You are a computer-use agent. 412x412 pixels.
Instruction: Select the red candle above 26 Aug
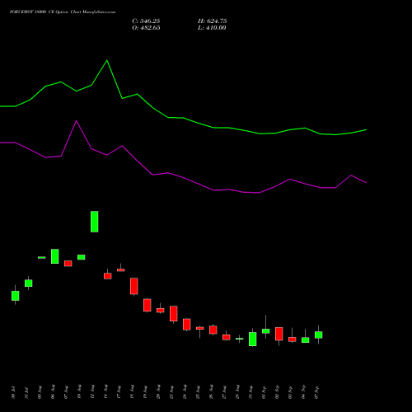coord(213,330)
